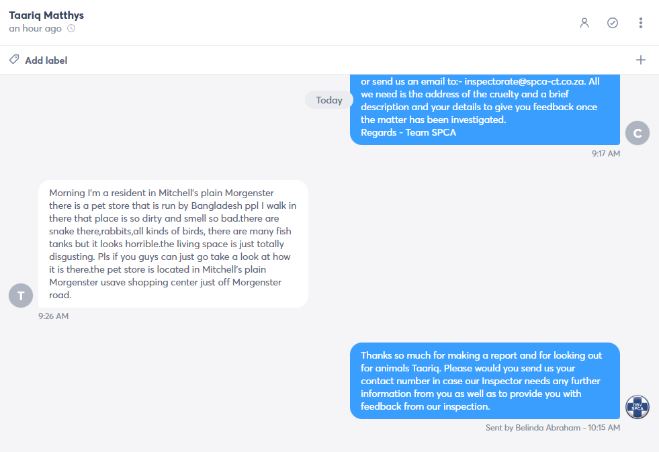Click the plus icon to add label
Viewport: 659px width, 452px height.
point(640,60)
